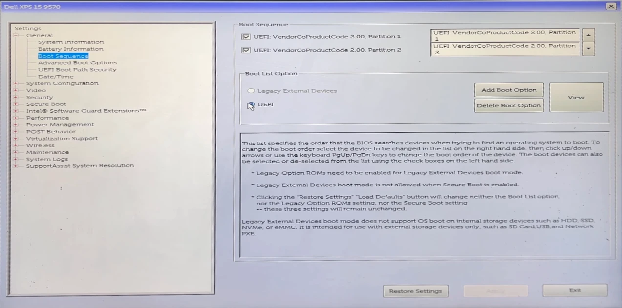The image size is (622, 308).
Task: Select the UEFI boot list radio button
Action: (251, 105)
